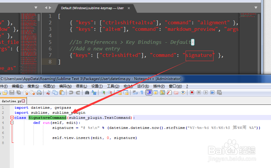Click the macro Playback icon

pos(205,92)
